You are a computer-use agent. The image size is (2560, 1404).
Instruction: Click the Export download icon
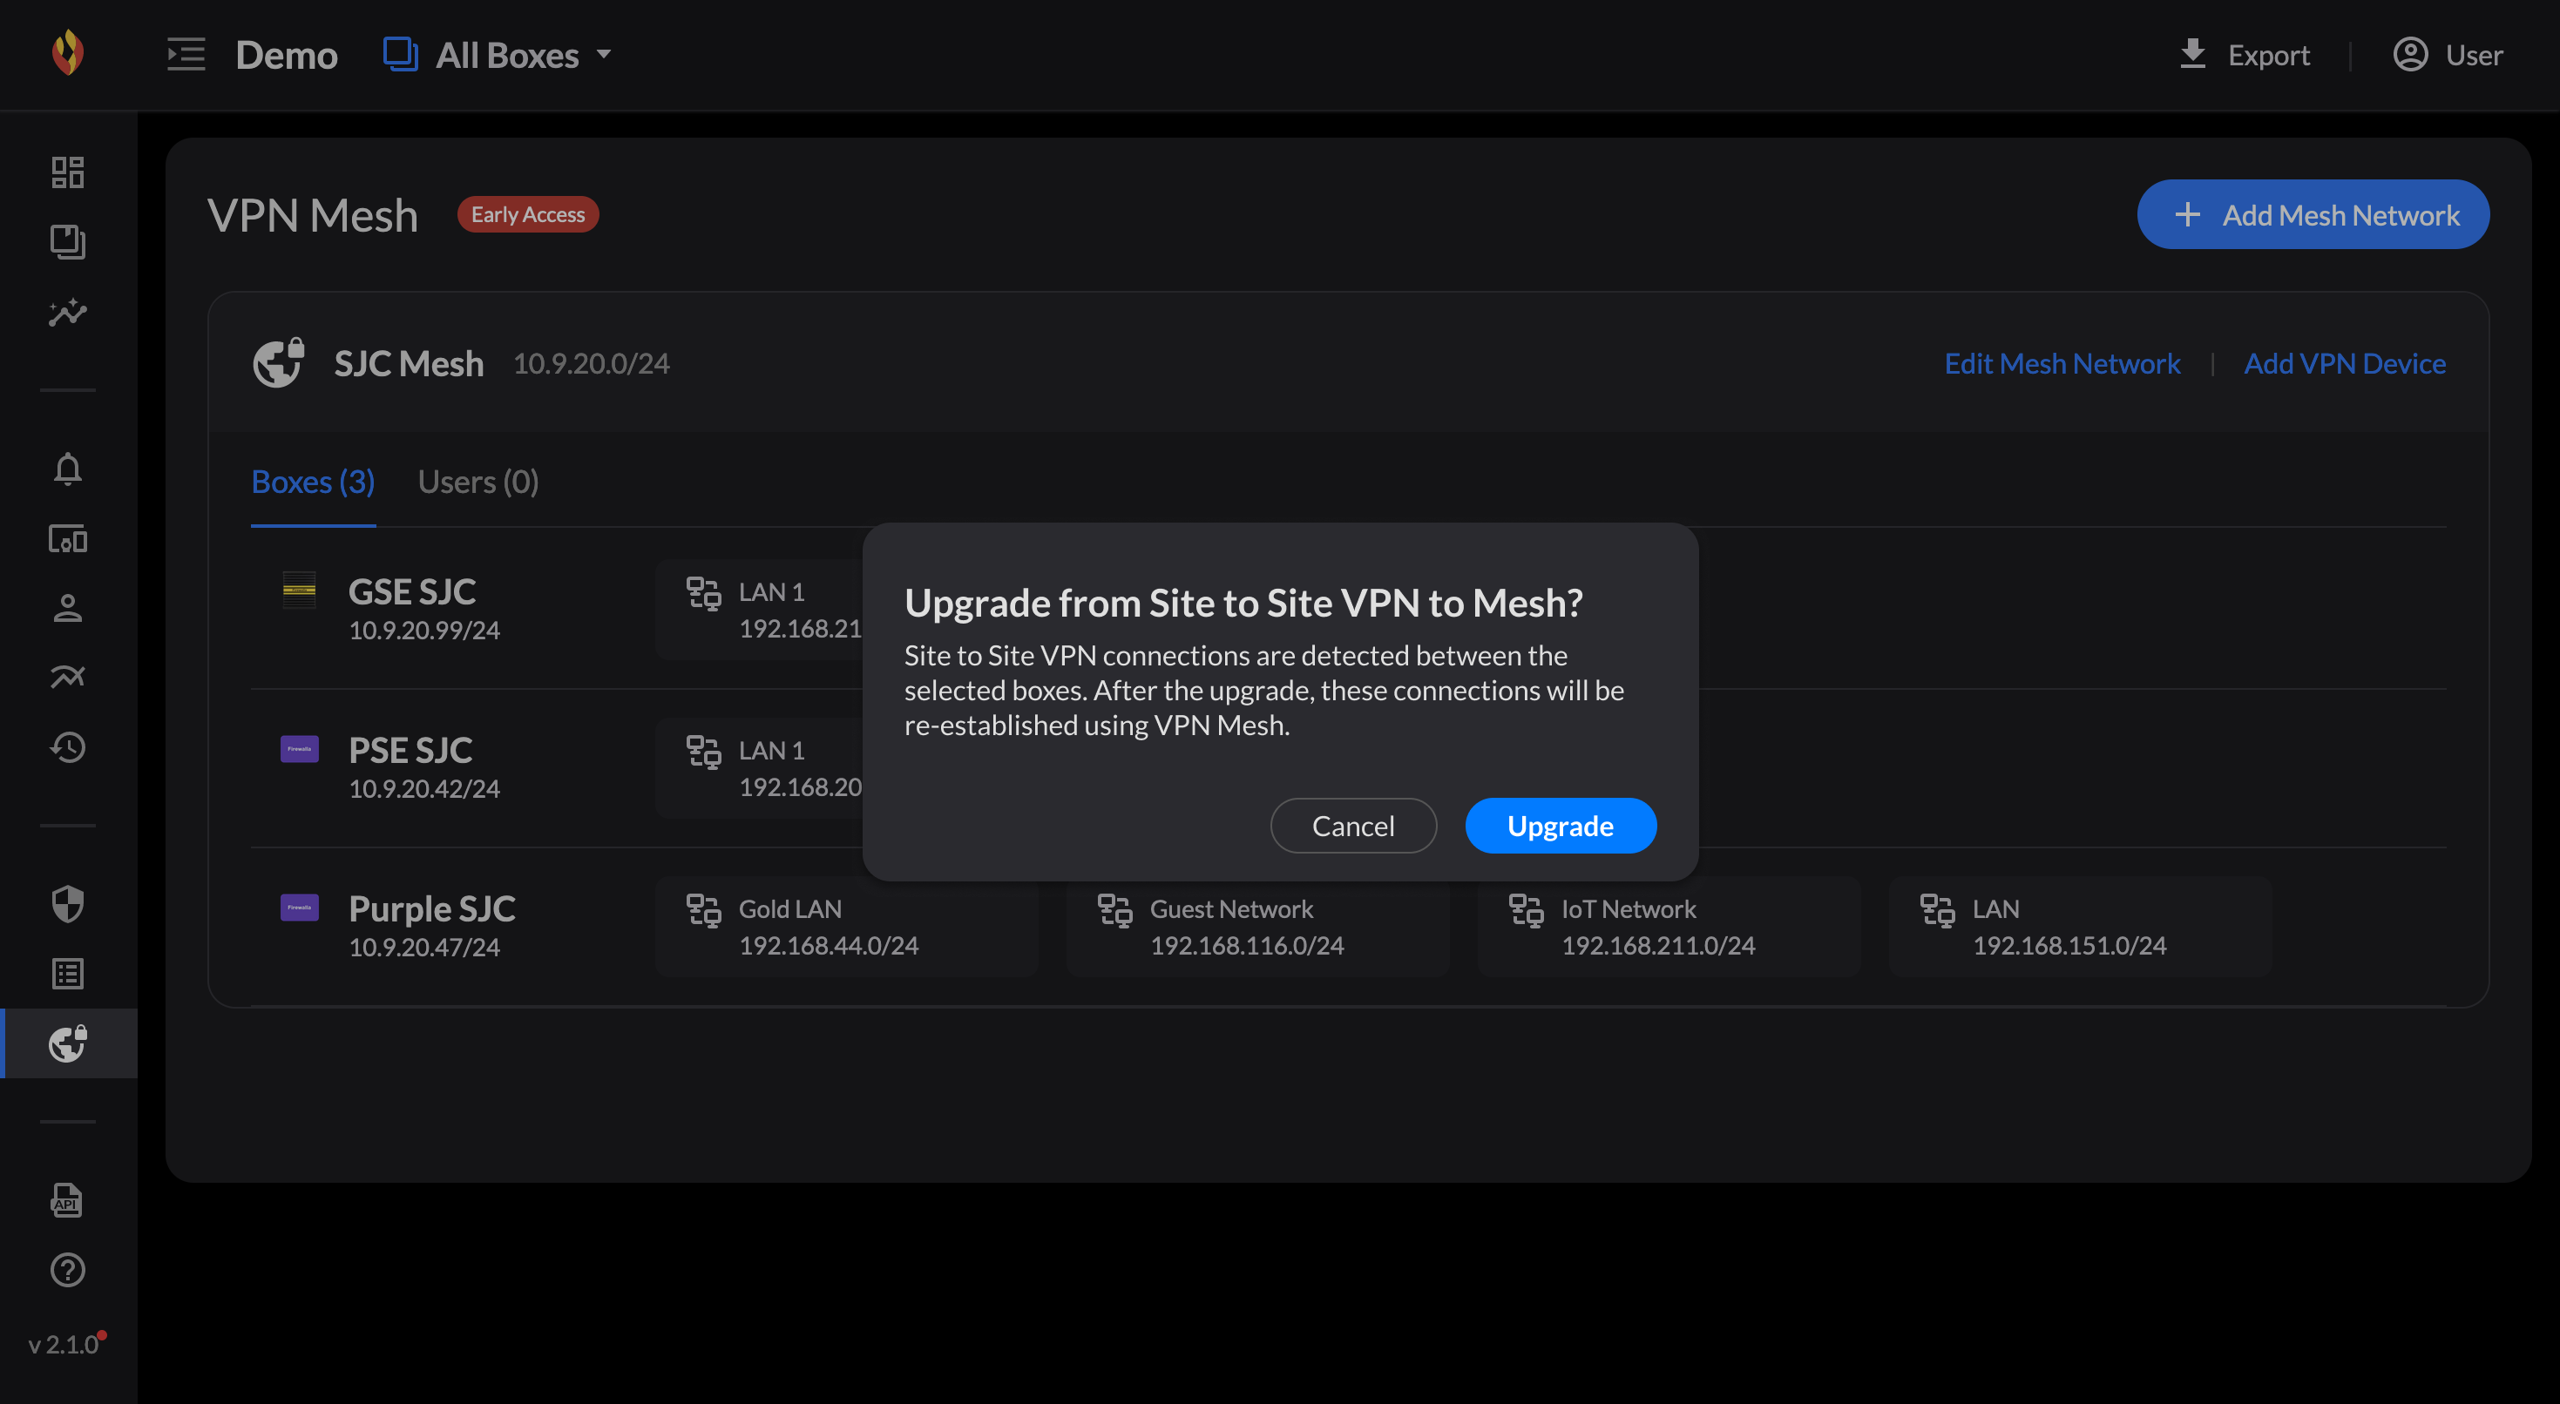2192,54
